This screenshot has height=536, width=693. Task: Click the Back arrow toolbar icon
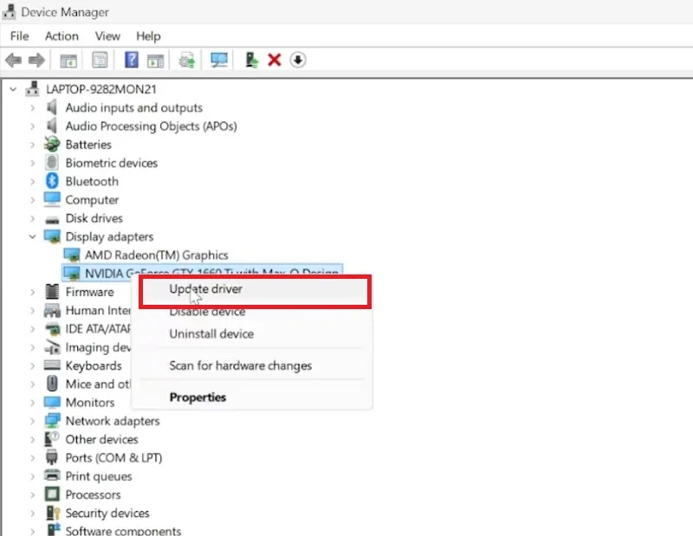tap(14, 60)
